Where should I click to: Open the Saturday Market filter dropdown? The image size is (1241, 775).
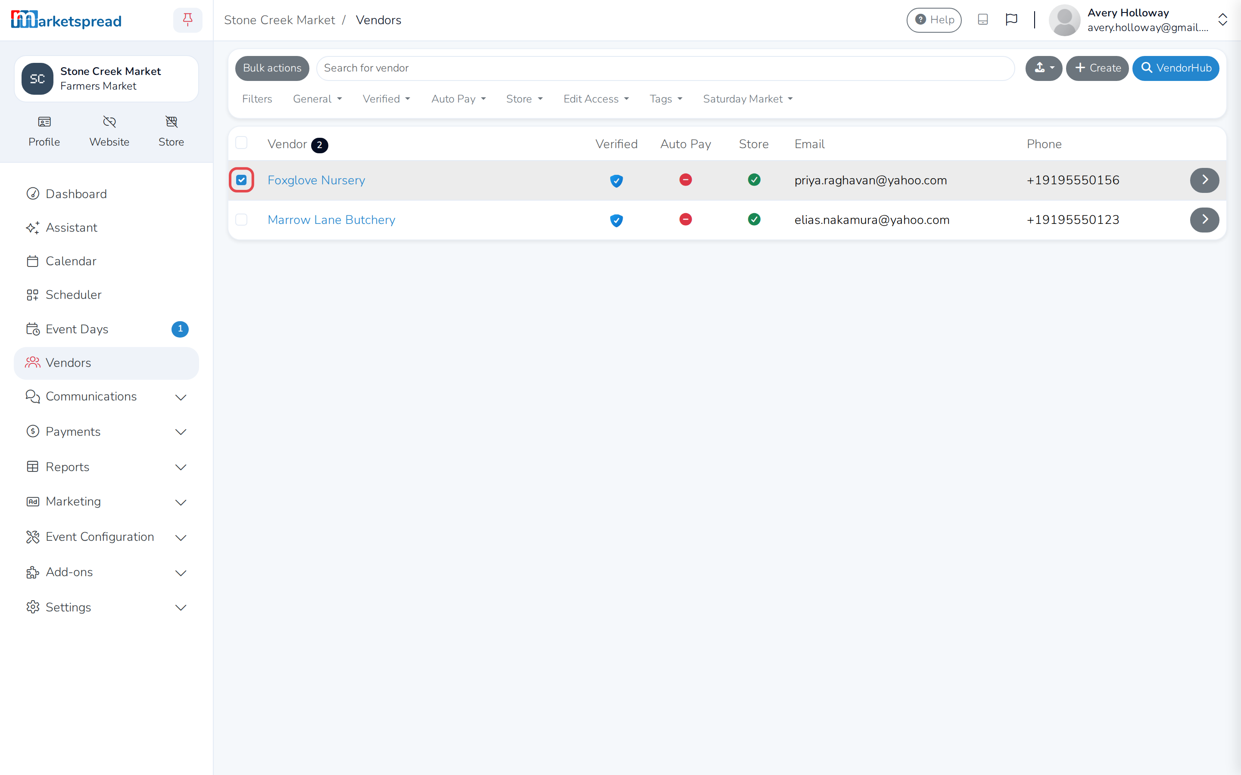click(748, 99)
